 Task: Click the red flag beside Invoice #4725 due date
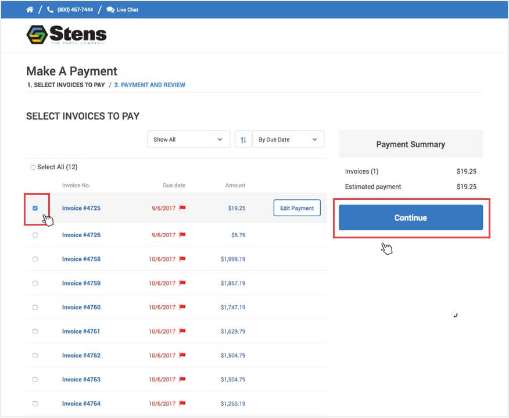click(x=182, y=208)
